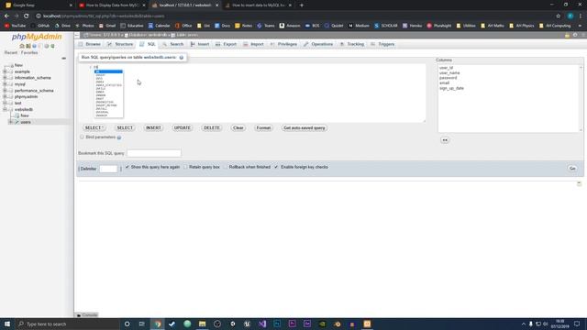
Task: Open the Gmail bookmark
Action: 107,26
